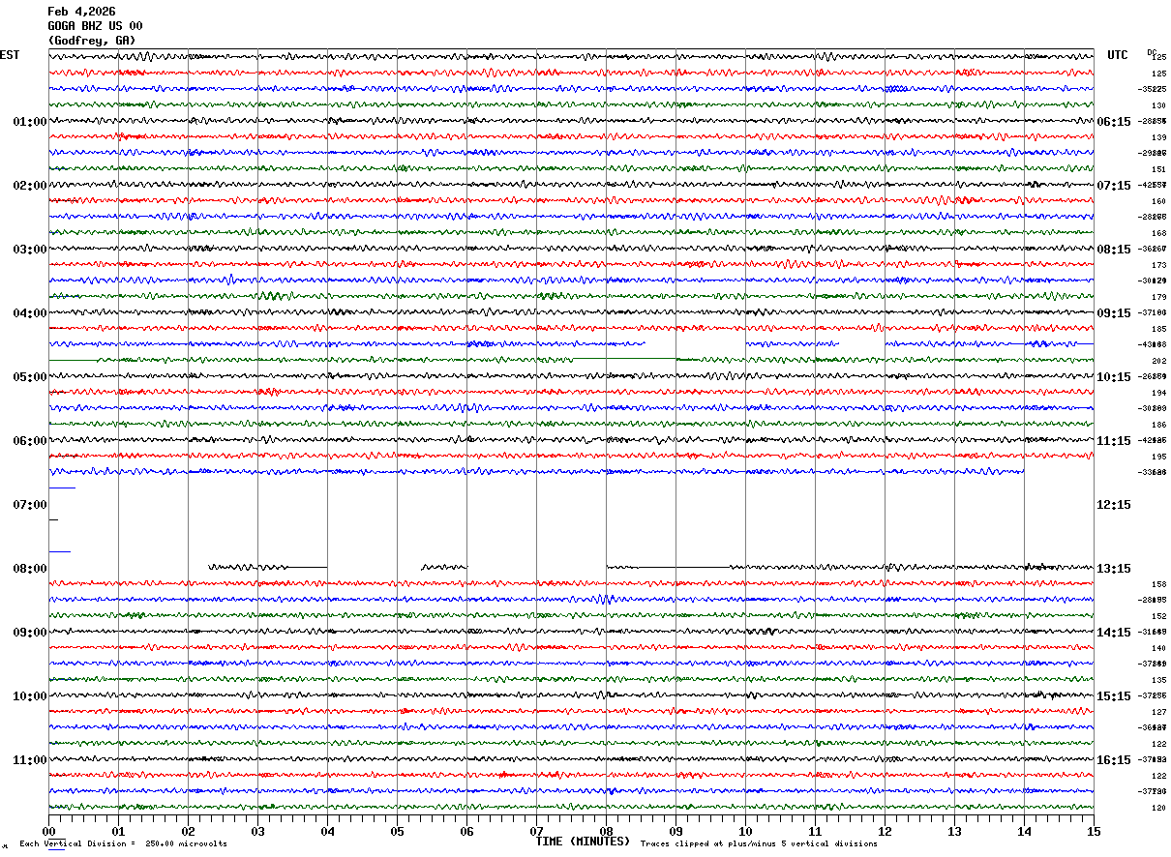Viewport: 1171px width, 857px height.
Task: Click the 11:15 UTC row label
Action: (x=1114, y=441)
